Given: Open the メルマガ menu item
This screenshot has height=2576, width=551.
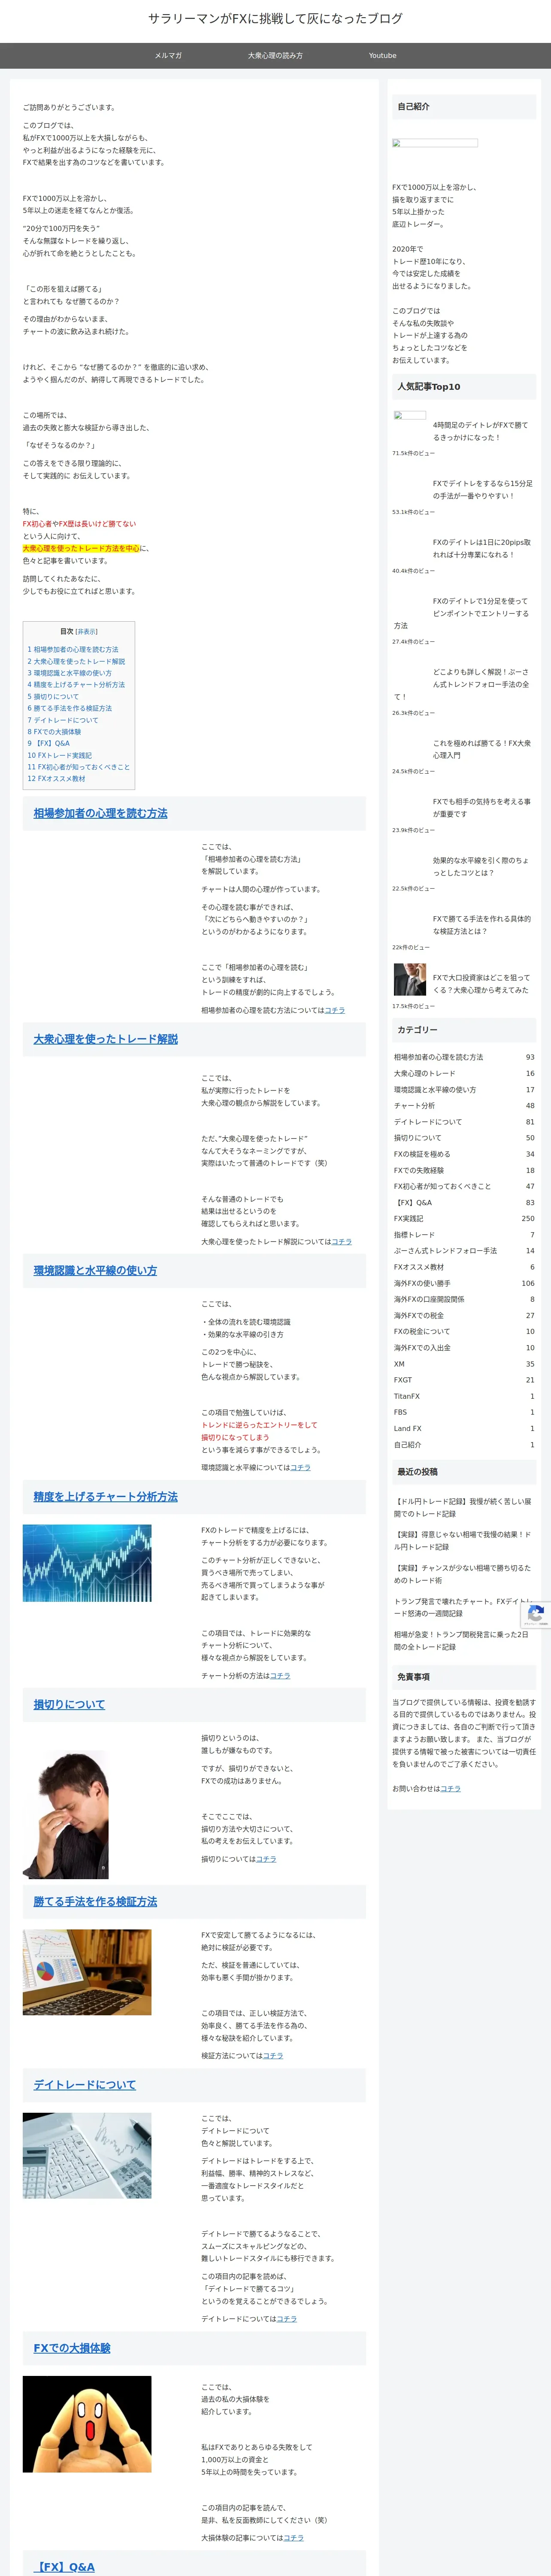Looking at the screenshot, I should [168, 56].
